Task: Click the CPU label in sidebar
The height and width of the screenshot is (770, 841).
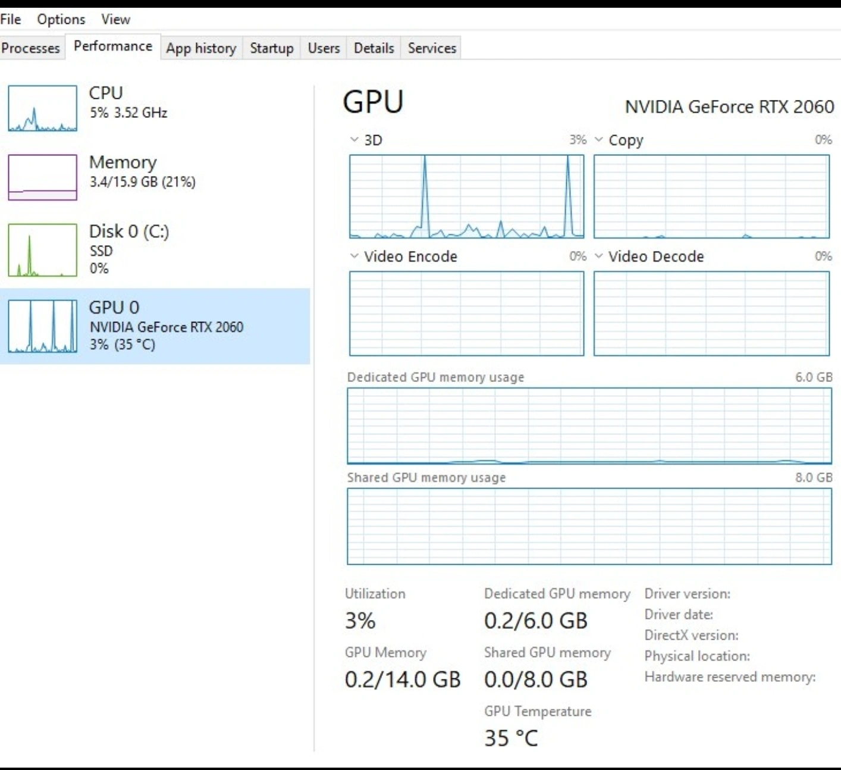Action: (x=106, y=93)
